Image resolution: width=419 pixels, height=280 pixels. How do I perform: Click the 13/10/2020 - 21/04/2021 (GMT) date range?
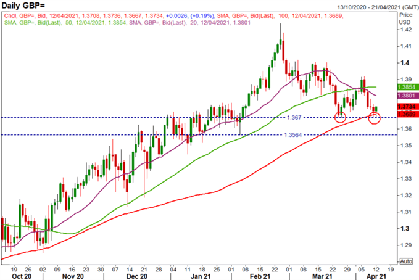click(x=377, y=7)
